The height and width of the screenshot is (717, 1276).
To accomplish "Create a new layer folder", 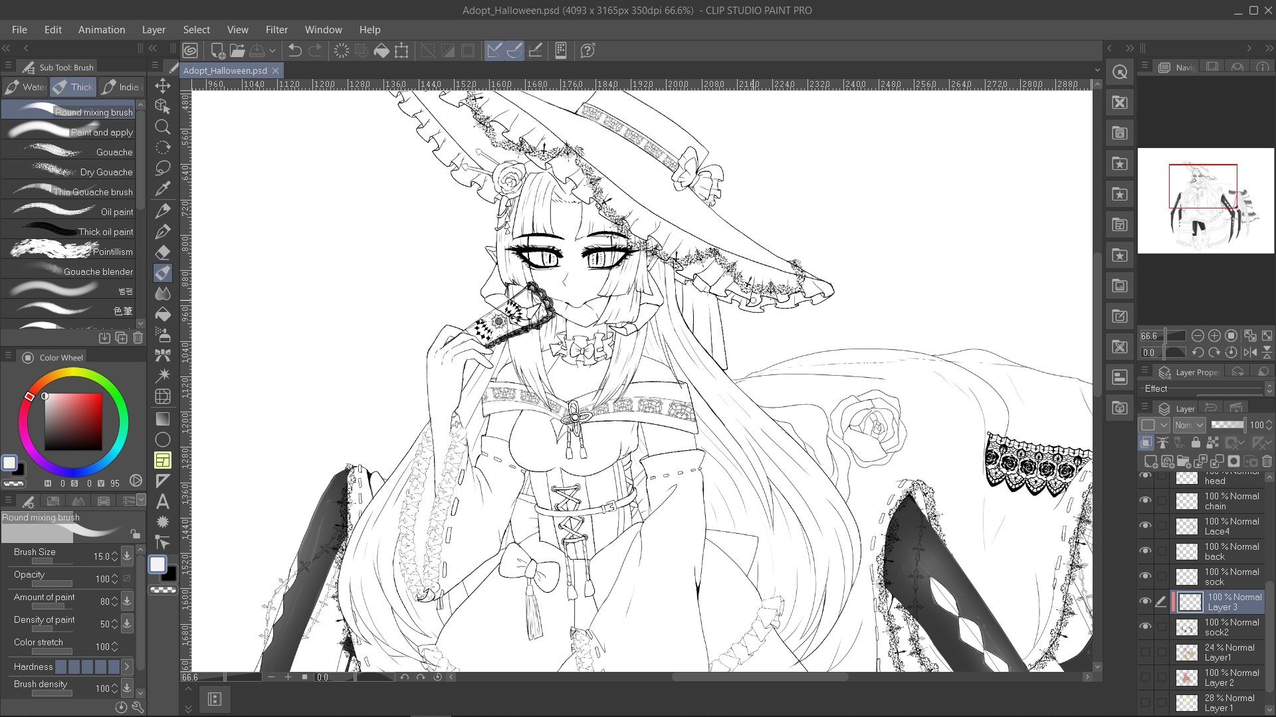I will coord(1184,461).
